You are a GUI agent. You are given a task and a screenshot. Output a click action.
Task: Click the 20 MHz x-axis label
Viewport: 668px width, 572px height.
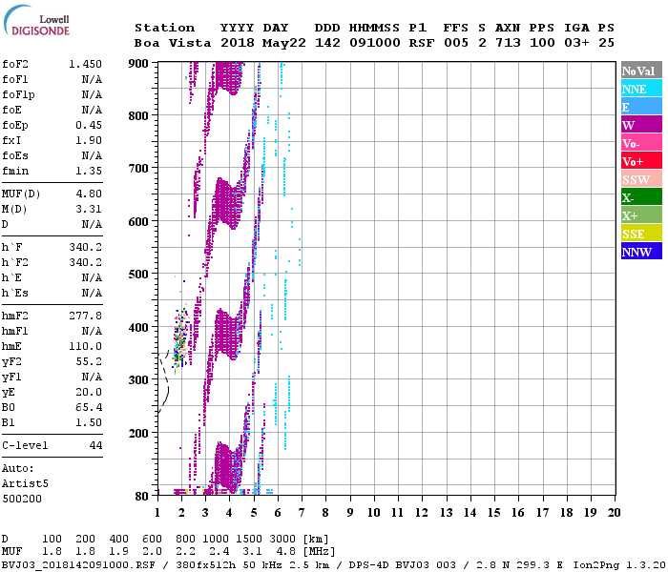coord(614,513)
